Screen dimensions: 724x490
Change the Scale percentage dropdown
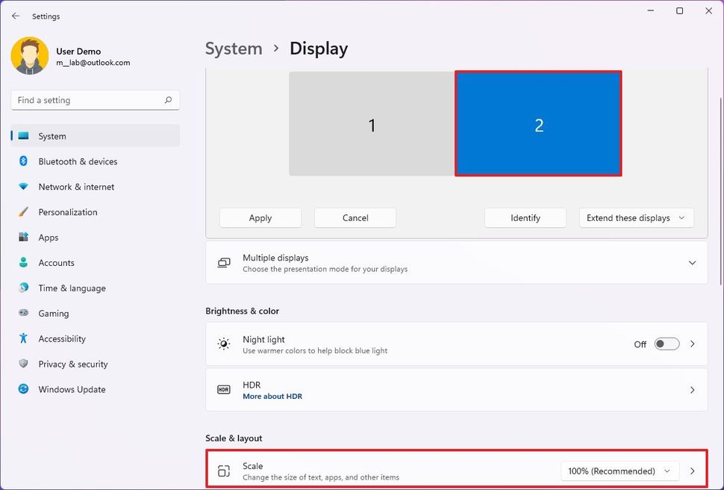coord(620,471)
